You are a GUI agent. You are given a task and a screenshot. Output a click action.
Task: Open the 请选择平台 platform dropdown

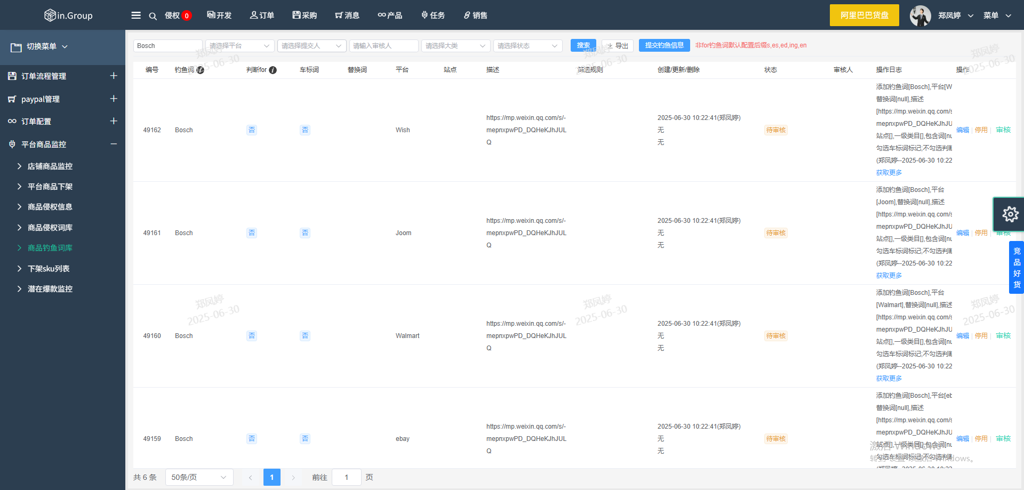click(239, 46)
